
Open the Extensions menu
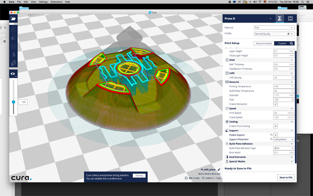[56, 2]
